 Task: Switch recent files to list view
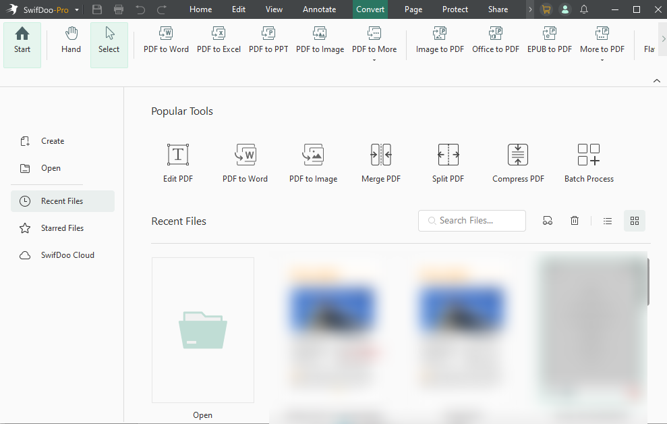tap(607, 220)
